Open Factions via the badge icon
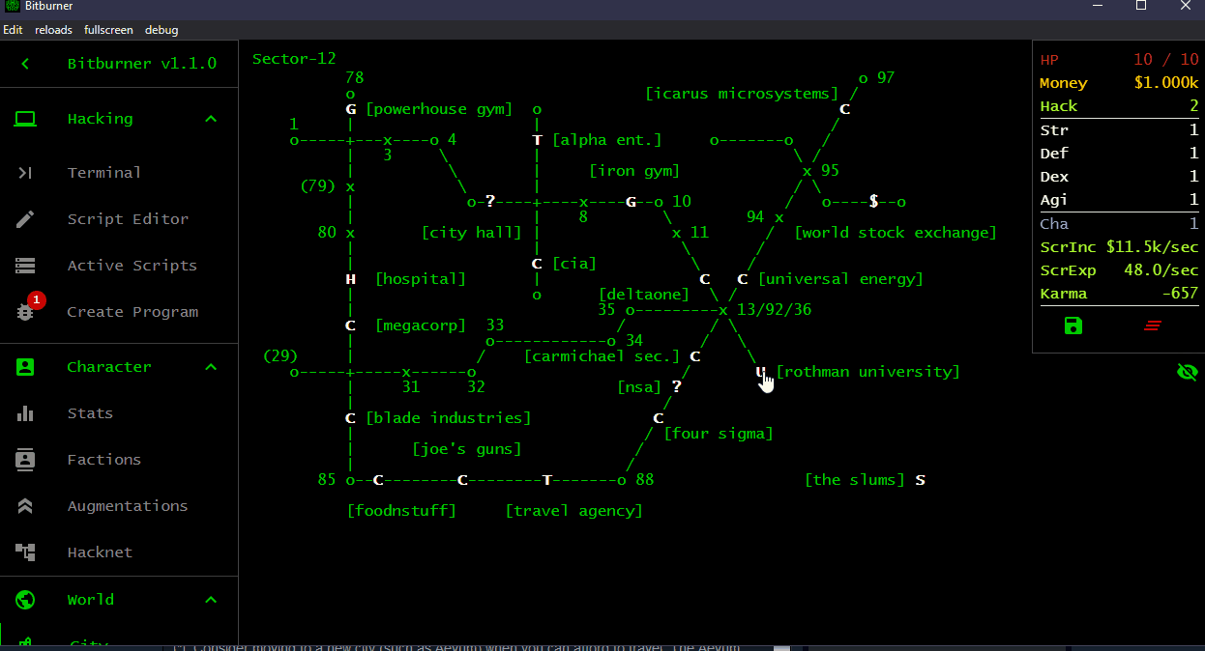1205x651 pixels. 25,459
